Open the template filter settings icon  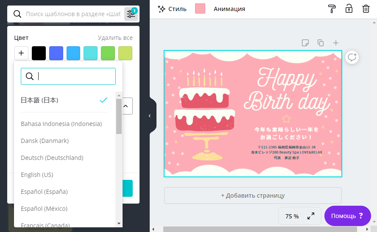point(131,14)
